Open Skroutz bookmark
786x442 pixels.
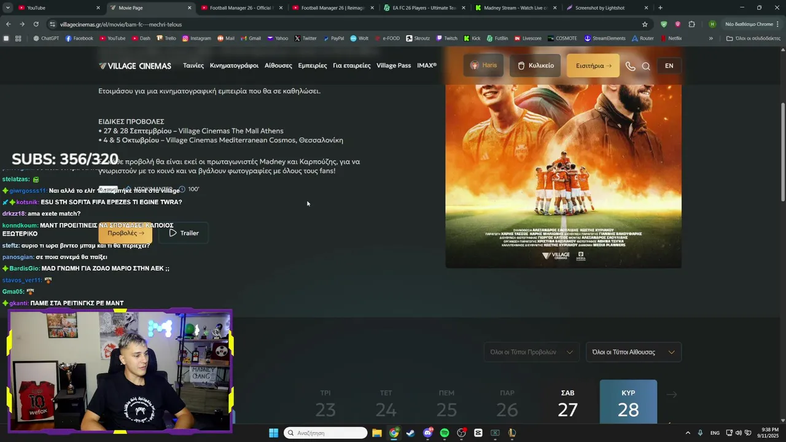point(418,38)
